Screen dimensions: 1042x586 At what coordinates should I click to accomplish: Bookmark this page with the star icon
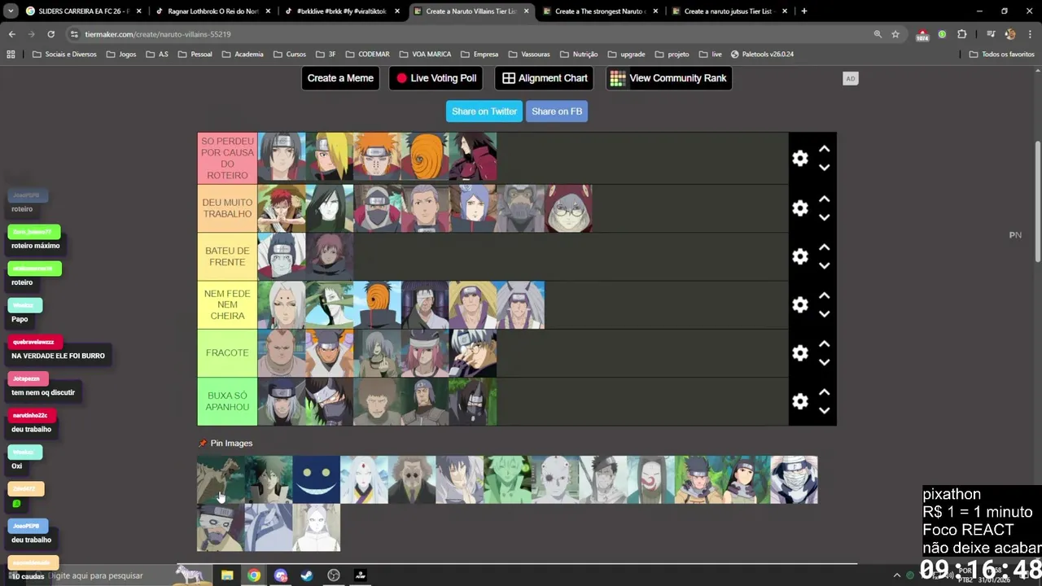895,34
